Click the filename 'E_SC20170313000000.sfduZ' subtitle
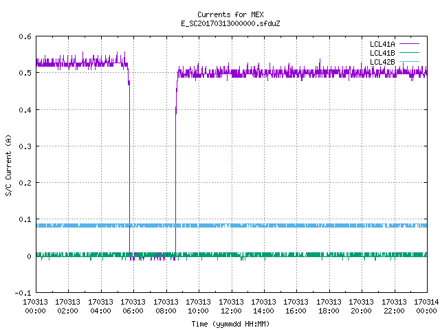The image size is (440, 330). (230, 23)
